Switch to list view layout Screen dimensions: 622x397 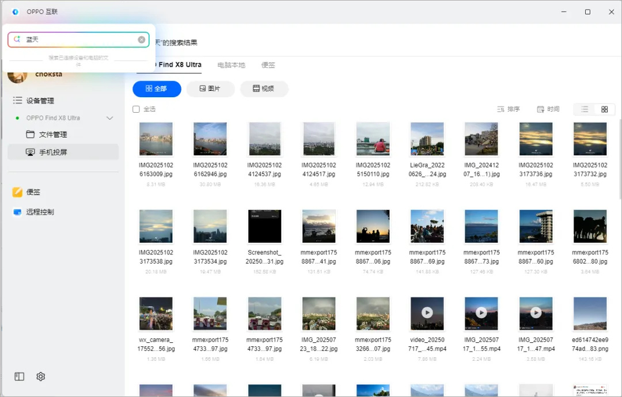pos(585,109)
